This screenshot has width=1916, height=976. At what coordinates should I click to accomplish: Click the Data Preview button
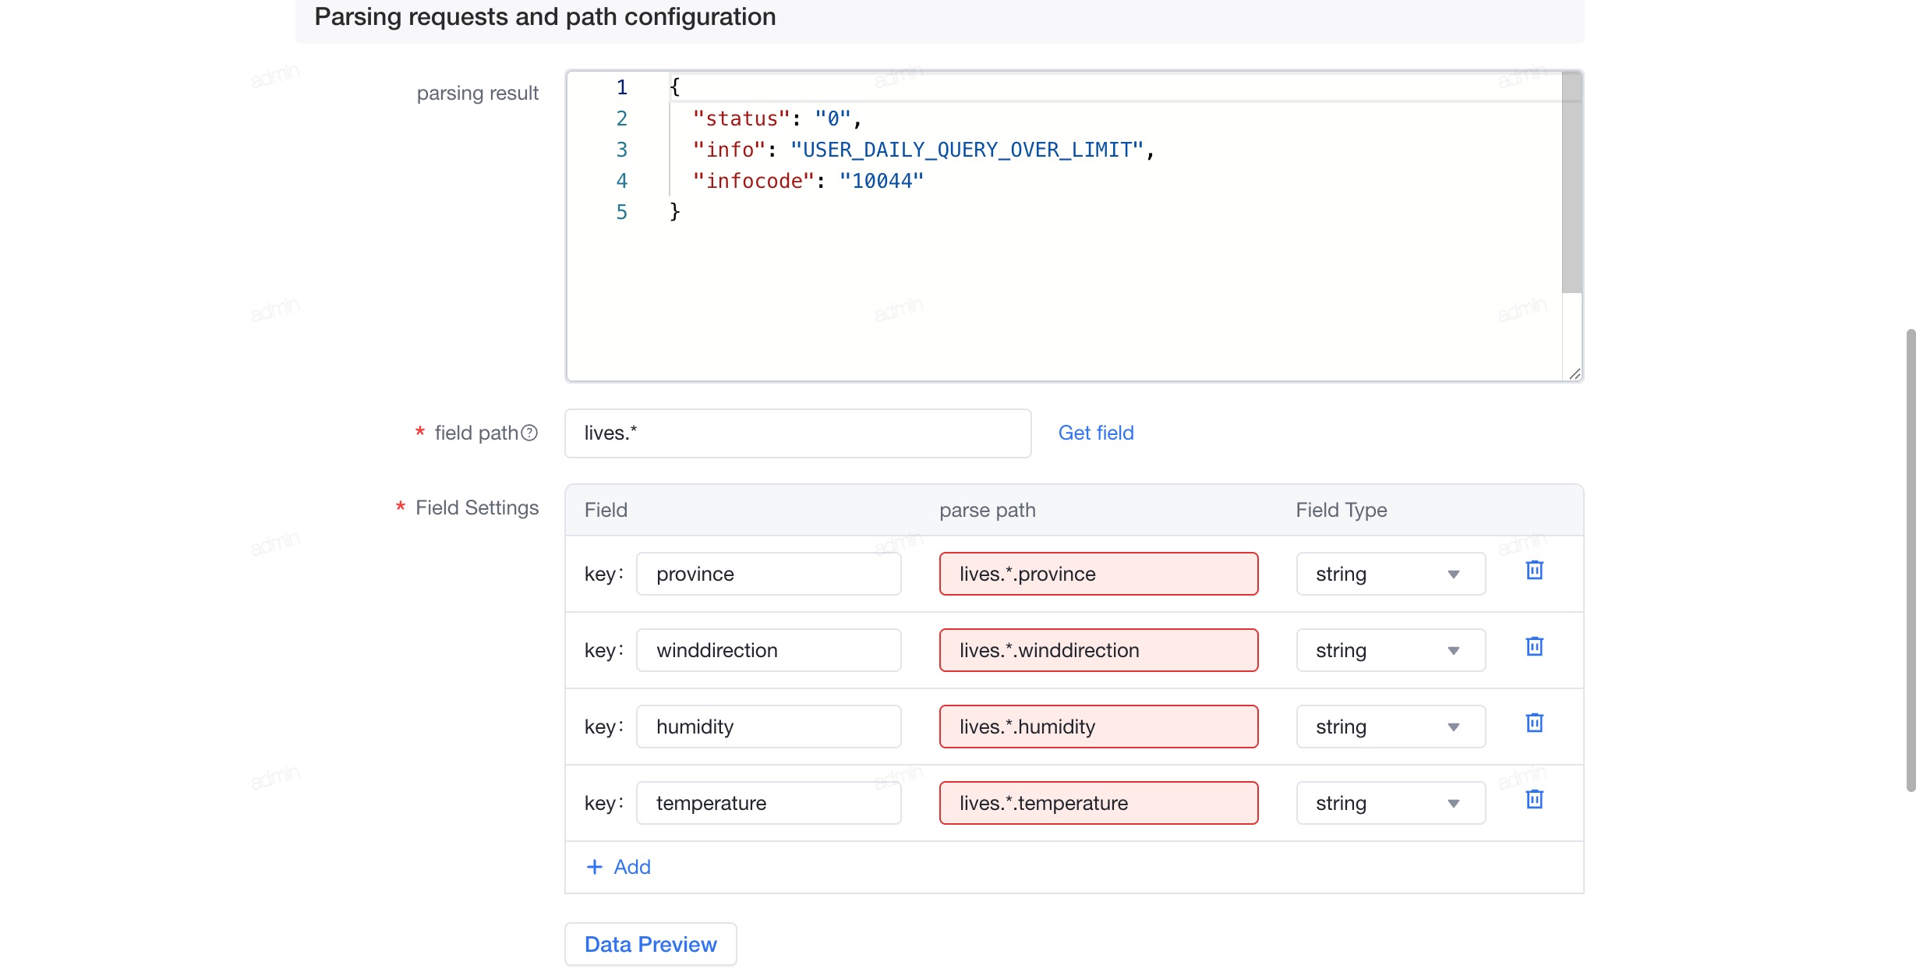[650, 944]
